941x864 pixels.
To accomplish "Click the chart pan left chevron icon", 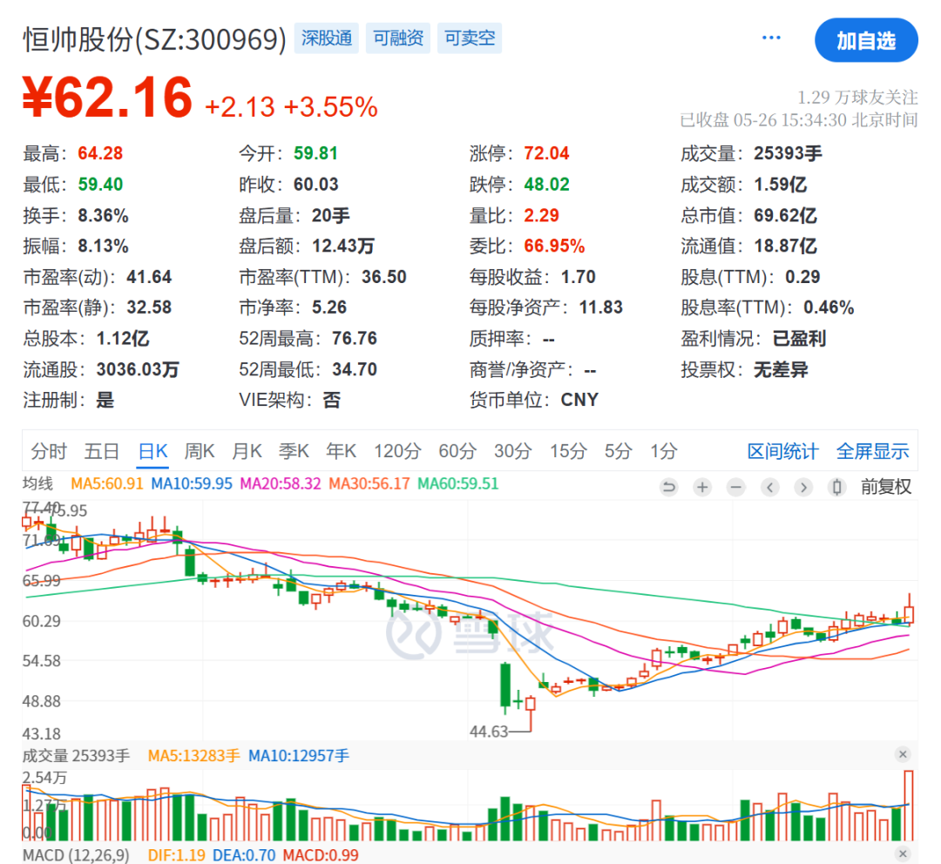I will [x=769, y=487].
